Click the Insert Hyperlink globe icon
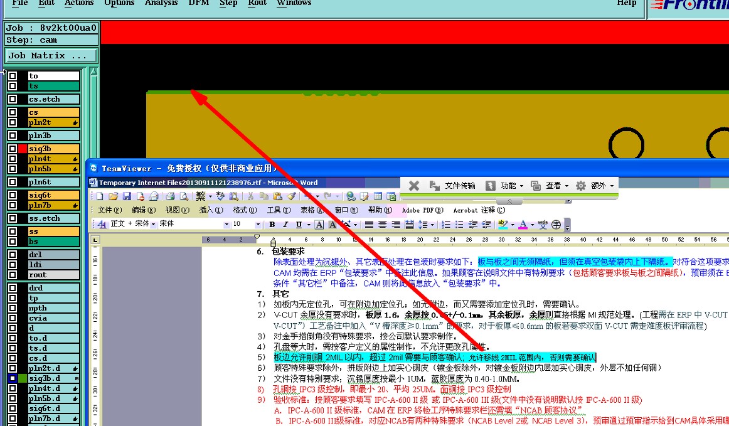Screen dimensions: 729x426 351,196
